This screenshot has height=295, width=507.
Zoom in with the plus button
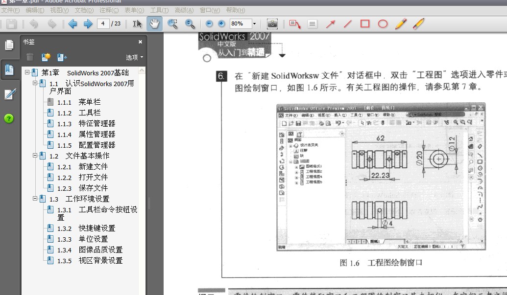[x=221, y=23]
